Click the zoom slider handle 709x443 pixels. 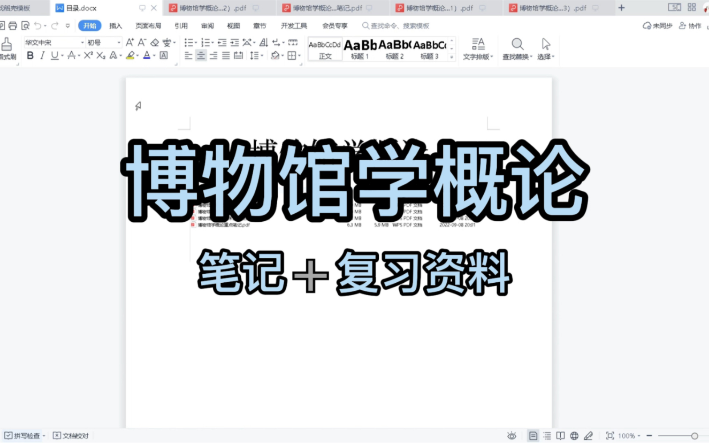click(694, 436)
